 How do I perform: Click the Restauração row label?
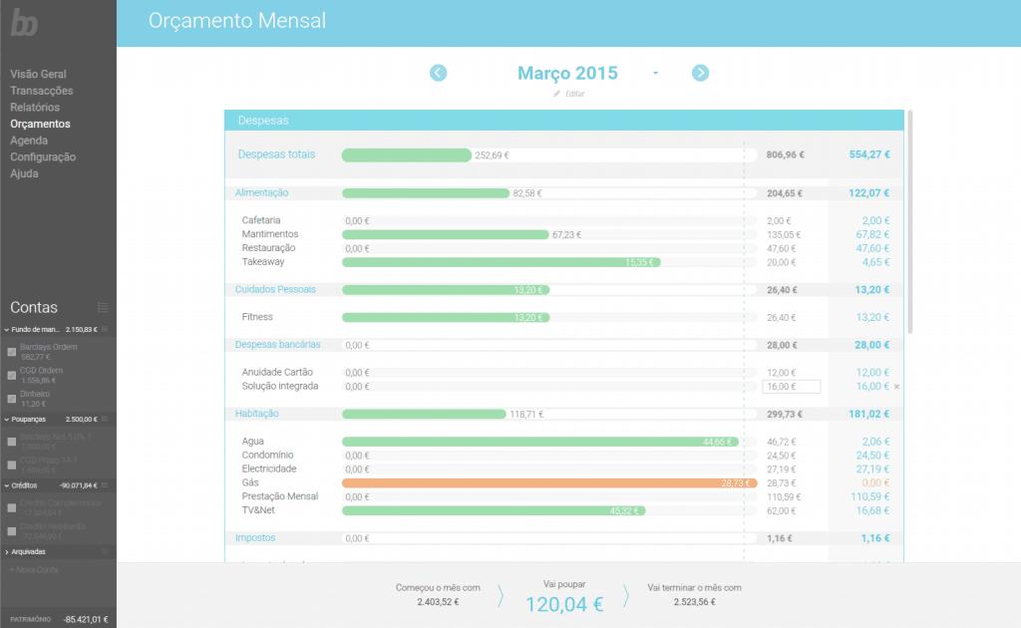pos(268,248)
